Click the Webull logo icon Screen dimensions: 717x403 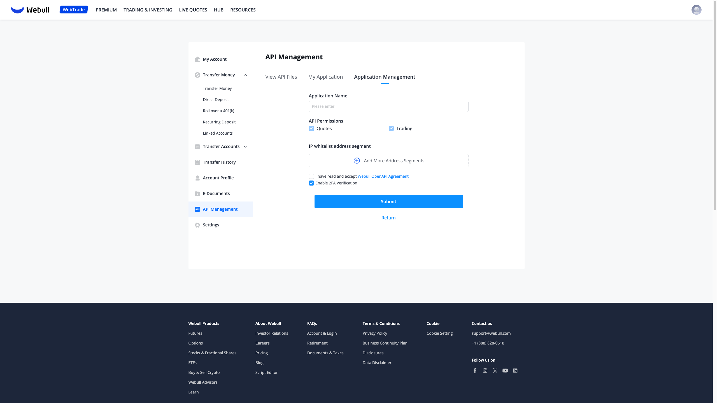point(17,10)
